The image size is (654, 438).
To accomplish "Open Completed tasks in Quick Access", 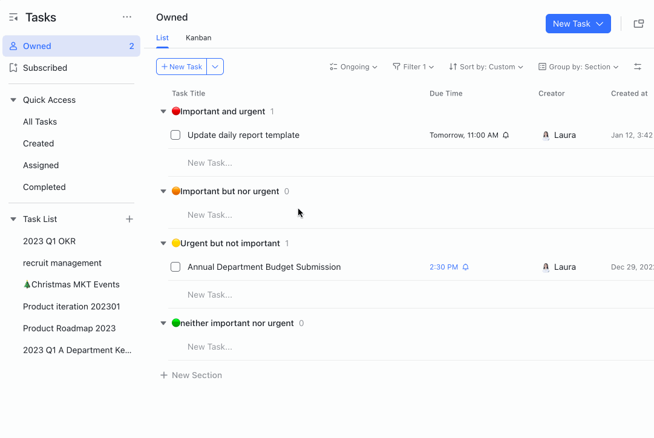I will pyautogui.click(x=44, y=187).
